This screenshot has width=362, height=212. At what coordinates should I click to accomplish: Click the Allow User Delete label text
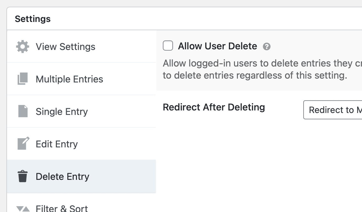[x=217, y=46]
